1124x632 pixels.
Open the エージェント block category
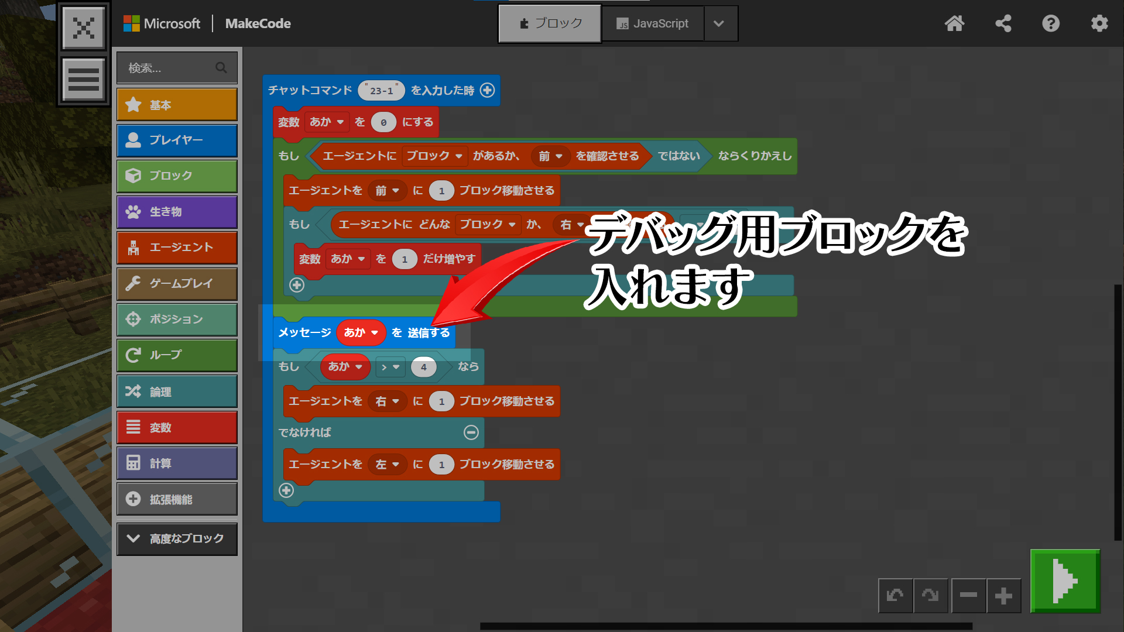177,248
